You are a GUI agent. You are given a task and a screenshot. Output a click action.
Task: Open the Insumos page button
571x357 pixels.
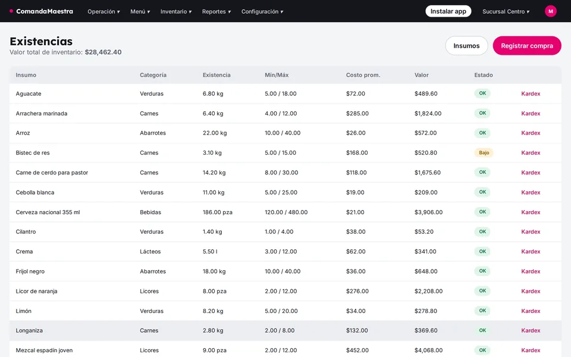click(466, 46)
